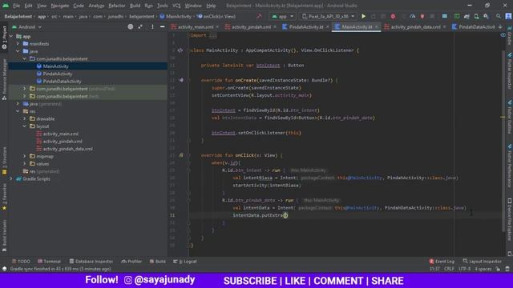Click the Make Project hammer icon
This screenshot has width=513, height=288.
259,16
